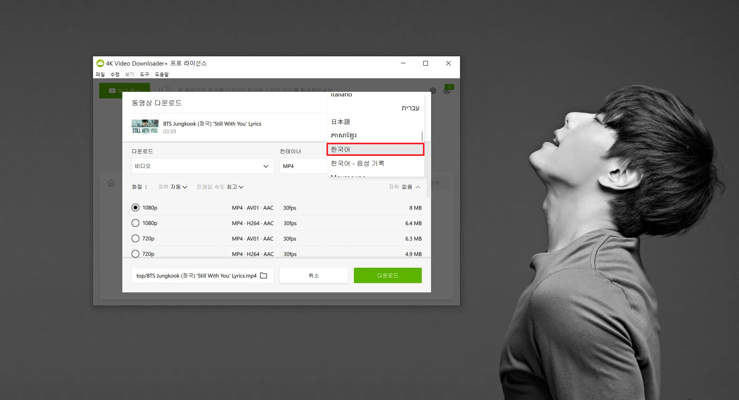
Task: Choose 日本語 from the subtitle list
Action: (375, 122)
